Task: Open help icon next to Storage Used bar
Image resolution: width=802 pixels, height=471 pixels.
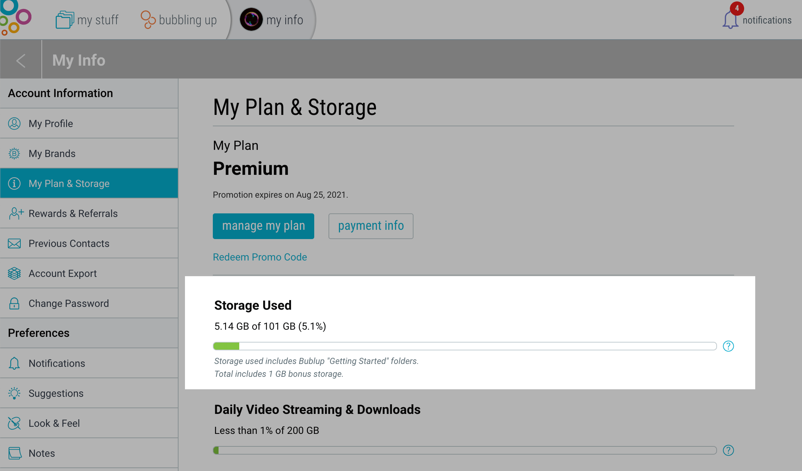Action: 728,346
